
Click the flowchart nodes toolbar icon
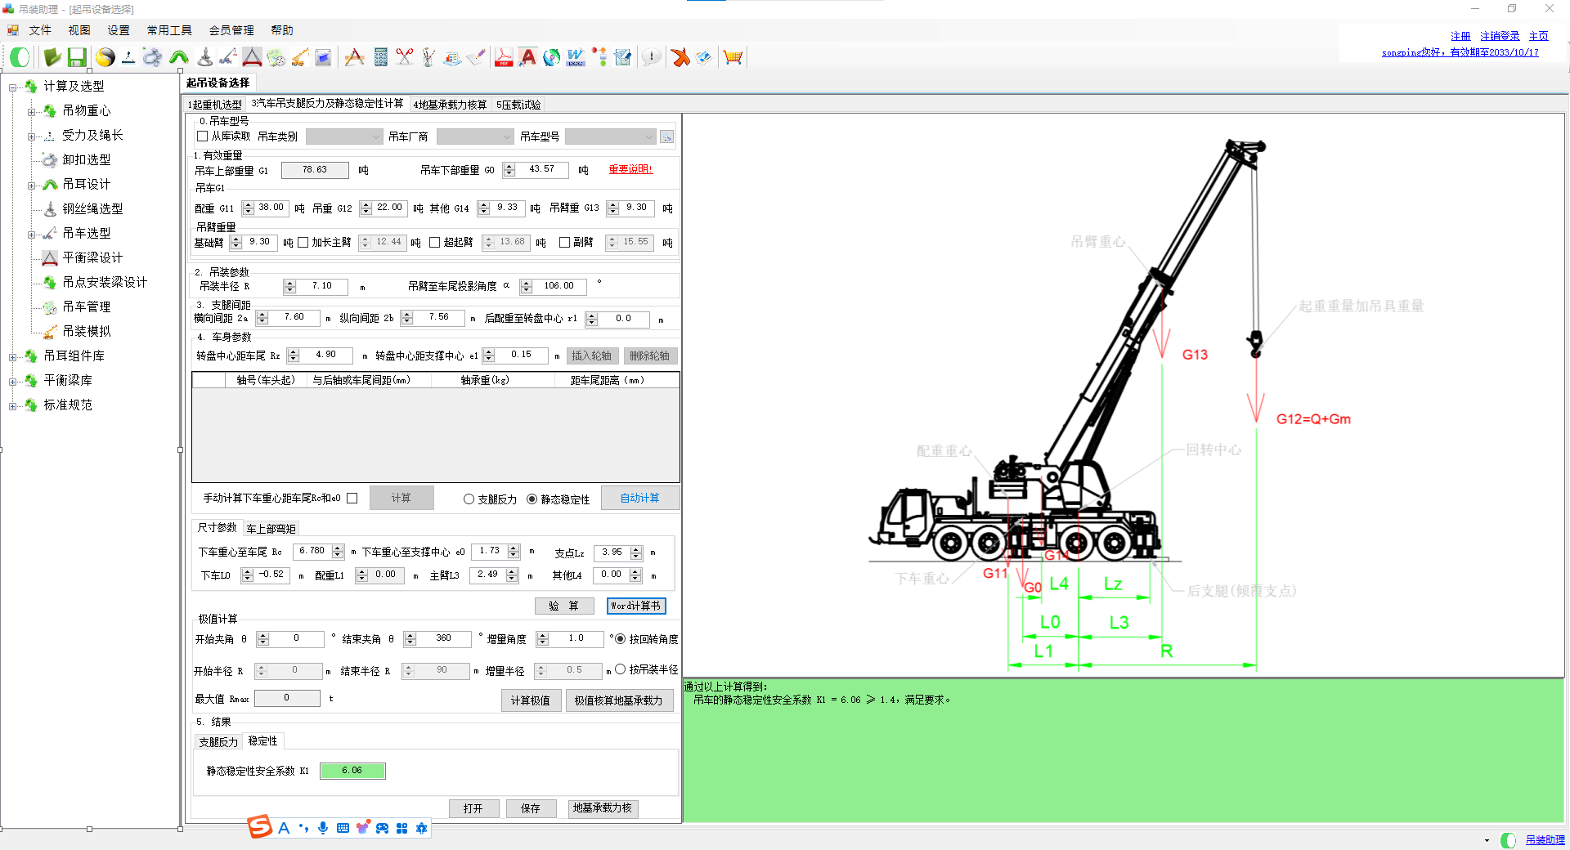tap(601, 57)
